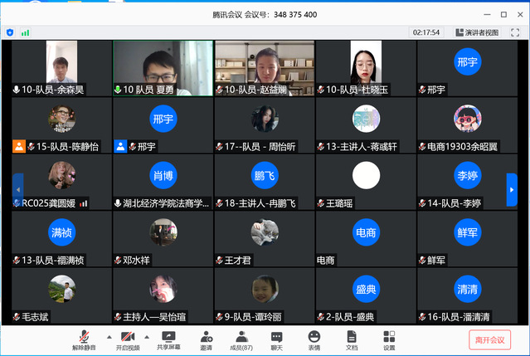Turn on the camera (开启视频)
The height and width of the screenshot is (356, 530).
point(127,339)
